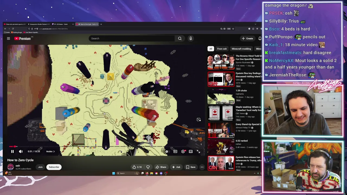Screen dimensions: 347x195
Task: Click chat username PuffPoropo
Action: [x=281, y=37]
